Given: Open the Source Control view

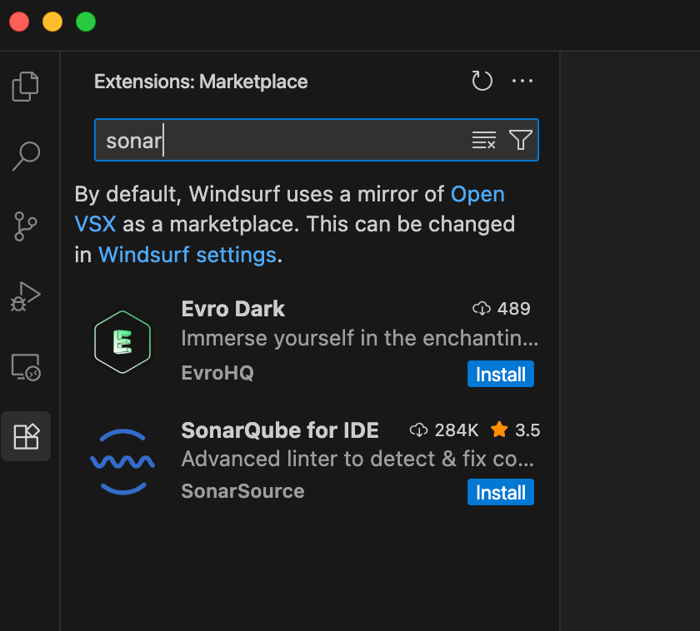Looking at the screenshot, I should [26, 226].
